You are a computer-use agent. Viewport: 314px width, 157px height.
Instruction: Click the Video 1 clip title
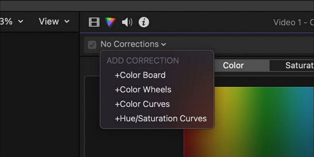[293, 22]
